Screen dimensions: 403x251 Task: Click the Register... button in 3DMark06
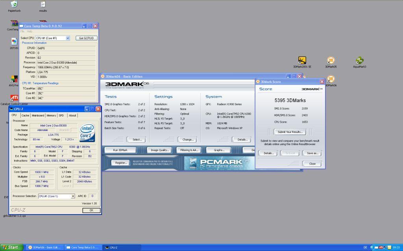[120, 163]
